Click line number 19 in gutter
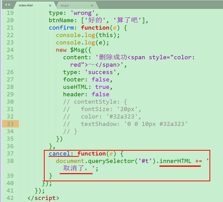Screen dimensions: 223x202 tap(10, 13)
